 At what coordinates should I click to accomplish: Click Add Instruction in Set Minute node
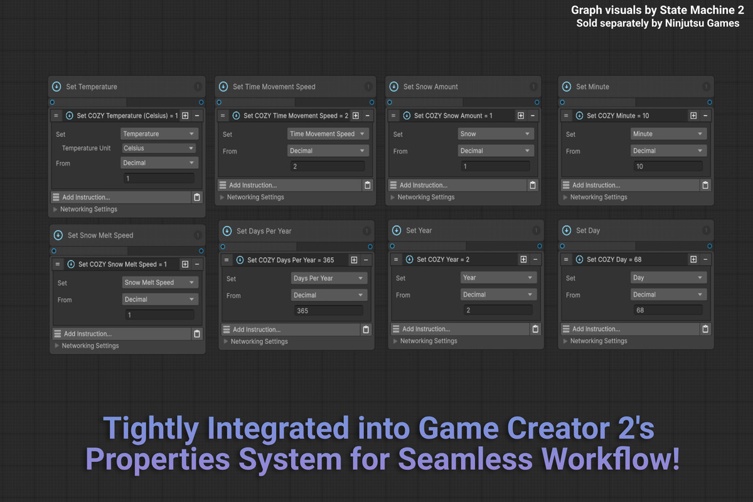(x=630, y=185)
